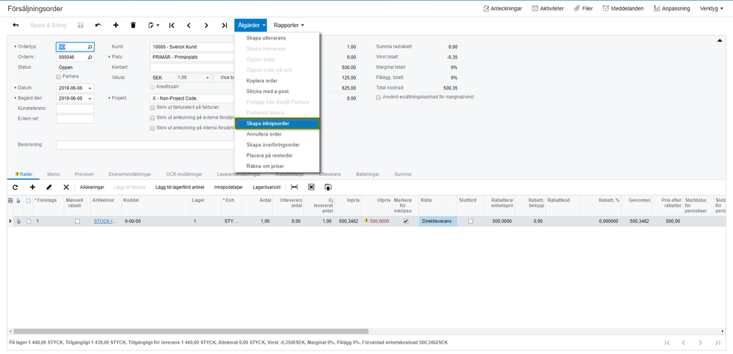Viewport: 733px width, 354px height.
Task: Click the upload icon in grid toolbar
Action: click(x=328, y=188)
